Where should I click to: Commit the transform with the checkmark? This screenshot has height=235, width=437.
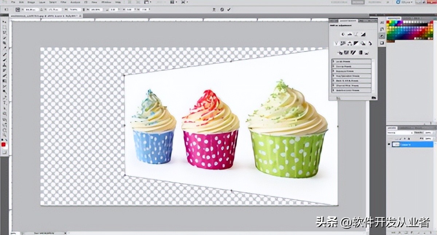(229, 9)
